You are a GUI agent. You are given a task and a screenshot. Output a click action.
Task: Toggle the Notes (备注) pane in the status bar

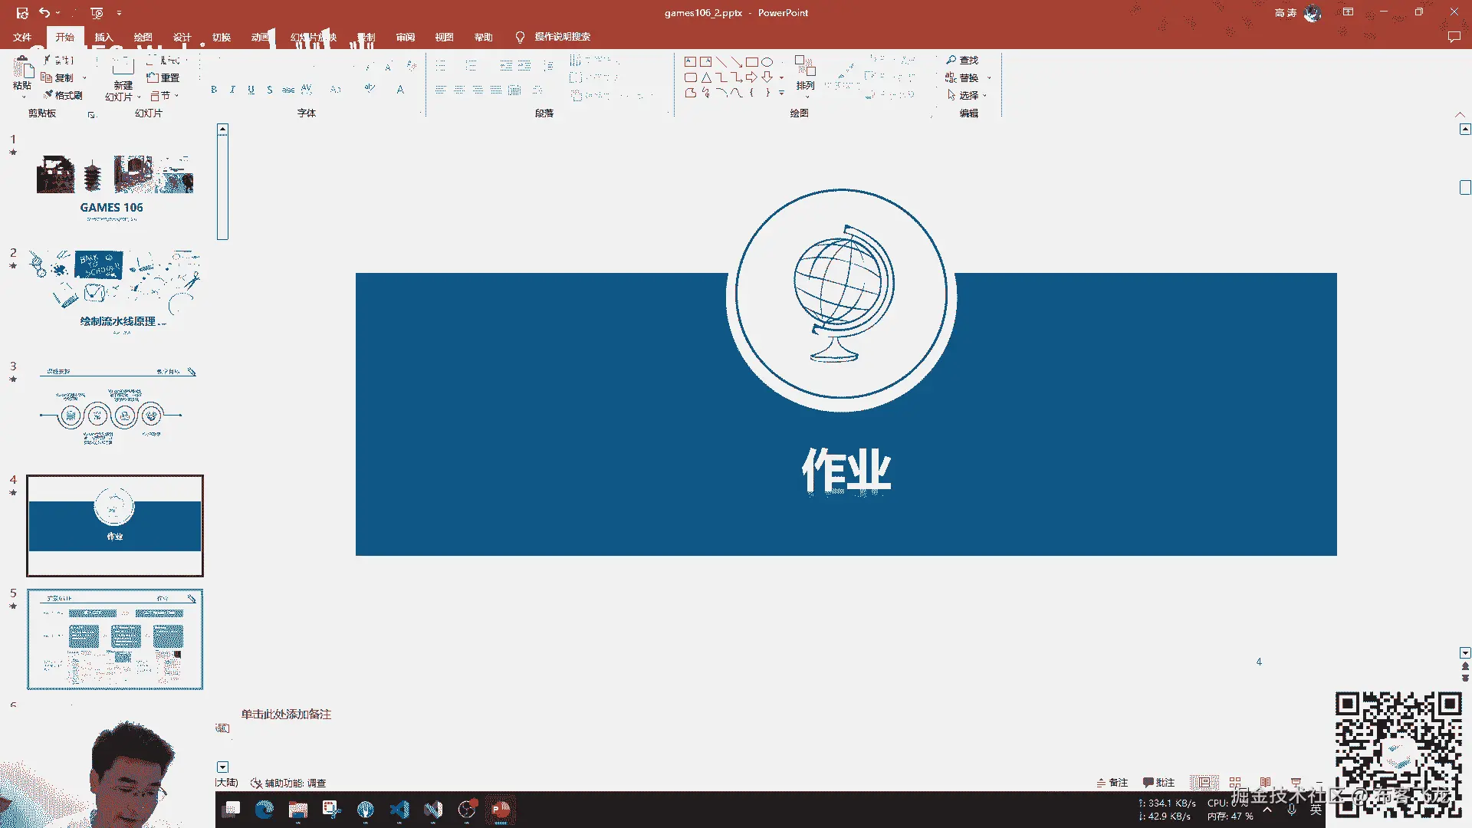tap(1112, 783)
